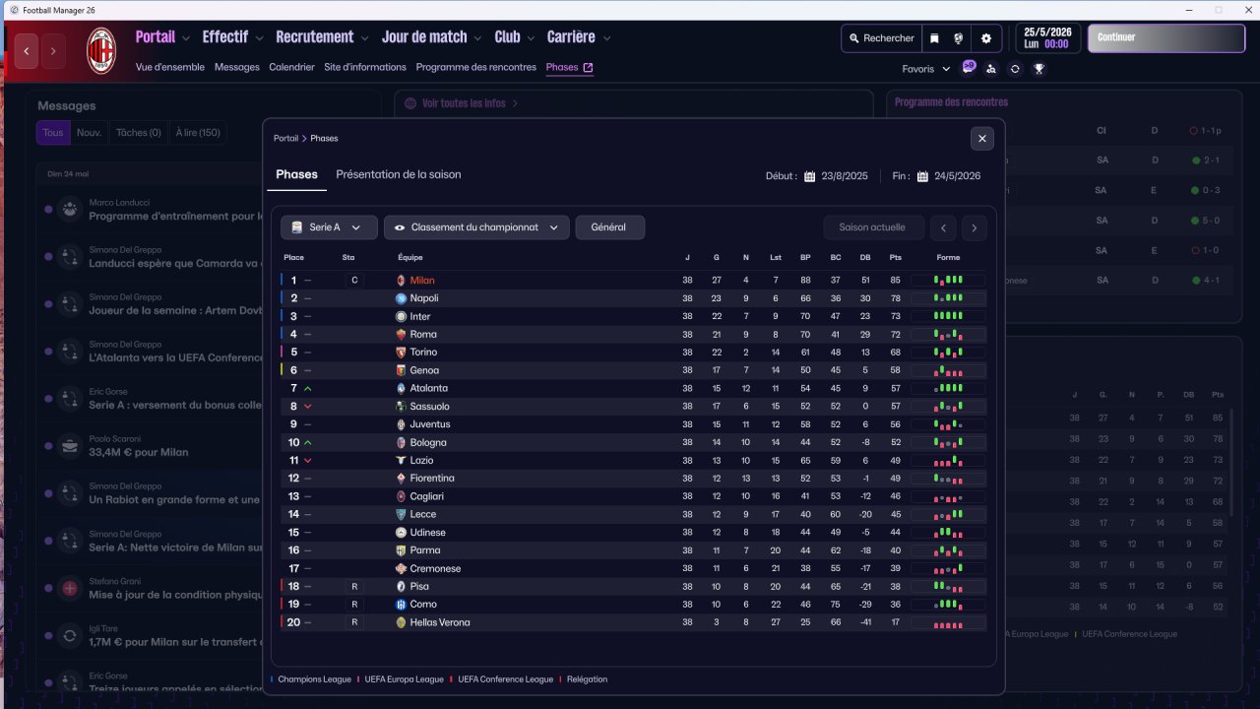
Task: Click the Messages submenu item
Action: point(237,67)
